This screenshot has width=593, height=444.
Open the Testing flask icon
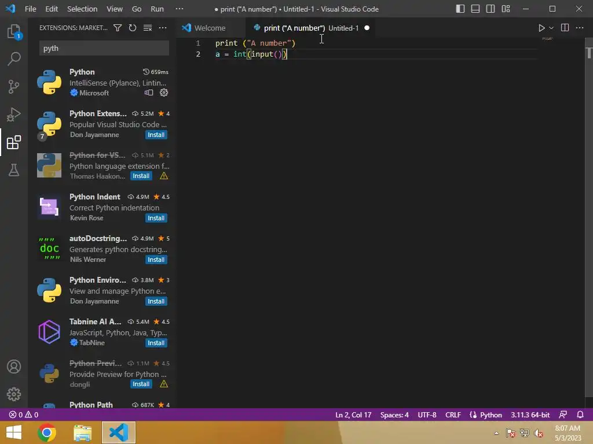[14, 170]
